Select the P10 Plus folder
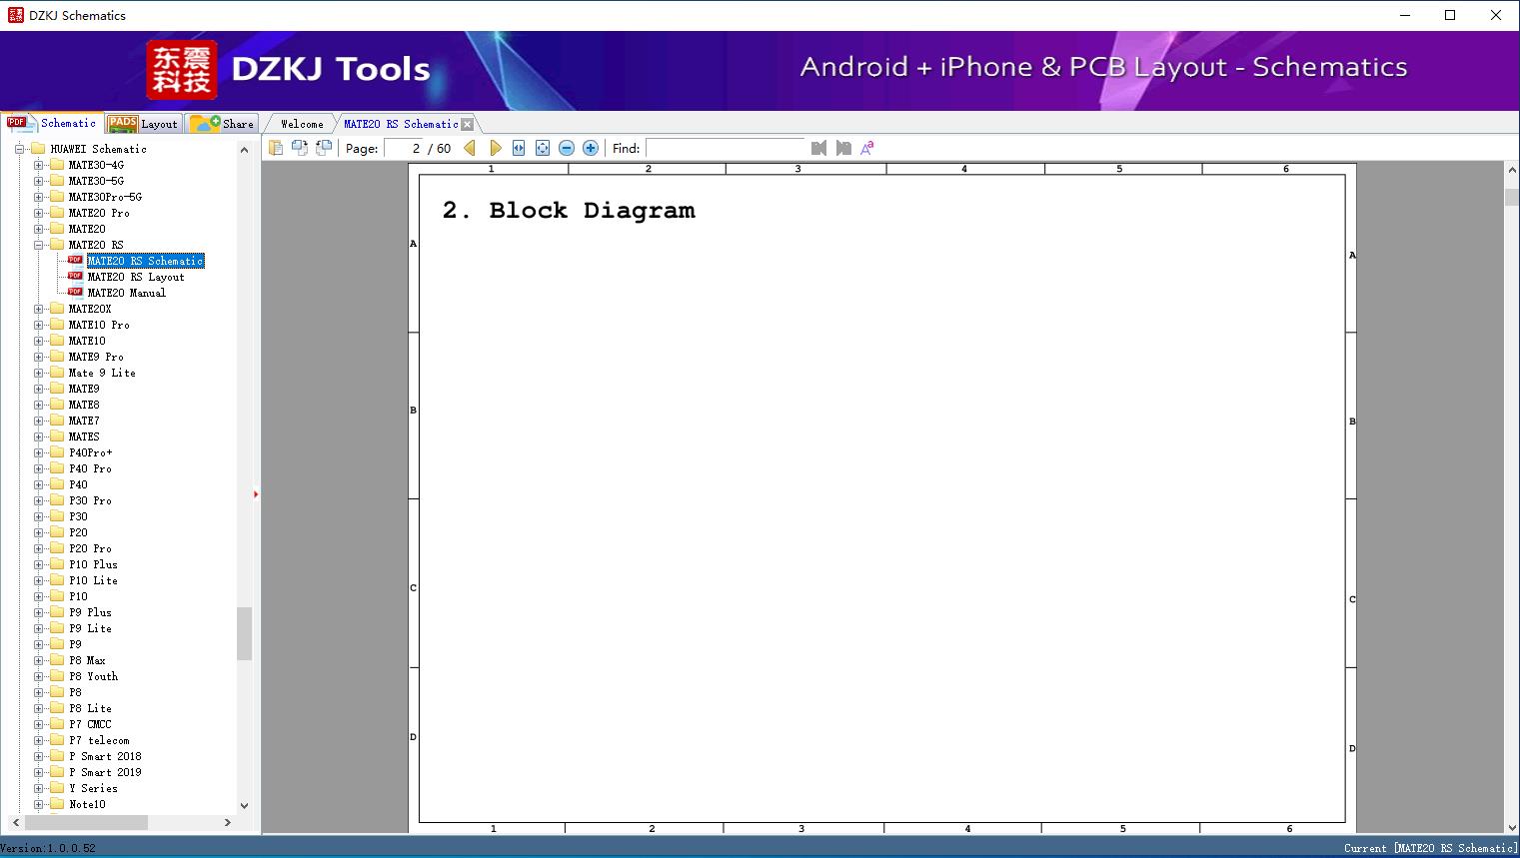The height and width of the screenshot is (858, 1520). click(x=93, y=564)
